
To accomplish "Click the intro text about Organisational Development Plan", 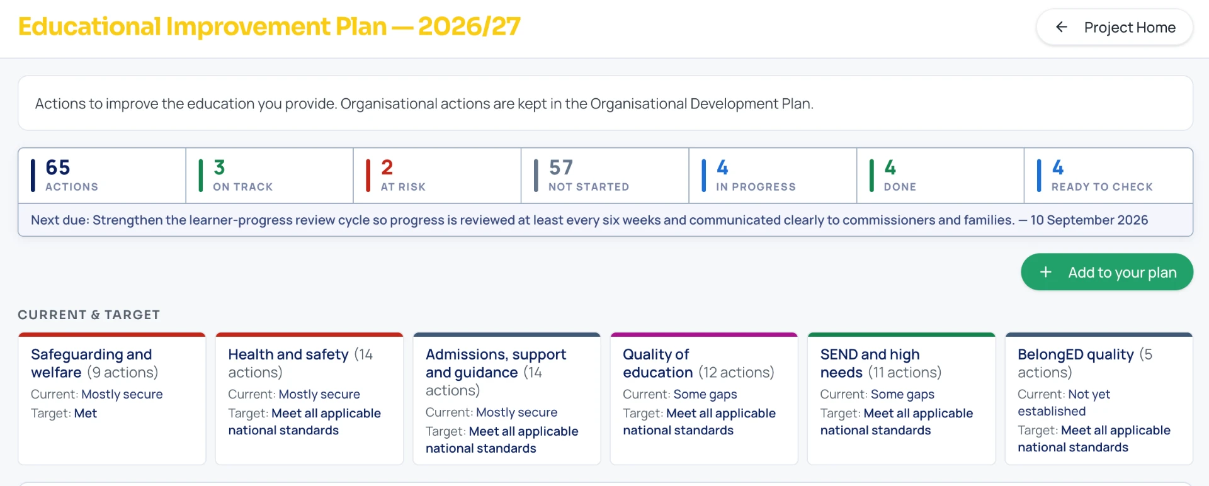I will [424, 103].
